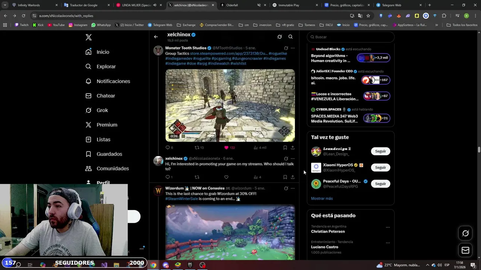Image resolution: width=481 pixels, height=270 pixels.
Task: Open Notificaciones in the X sidebar
Action: [x=107, y=81]
